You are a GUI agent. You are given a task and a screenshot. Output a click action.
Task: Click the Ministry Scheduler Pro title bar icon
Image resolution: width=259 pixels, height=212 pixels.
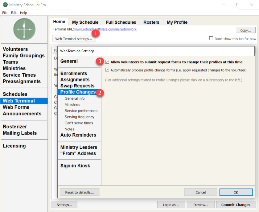click(5, 5)
